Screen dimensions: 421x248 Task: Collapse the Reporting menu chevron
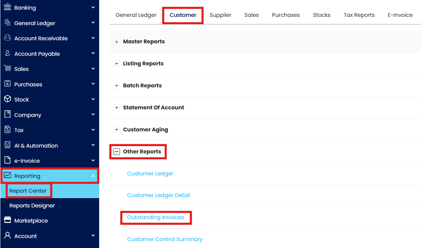[93, 176]
